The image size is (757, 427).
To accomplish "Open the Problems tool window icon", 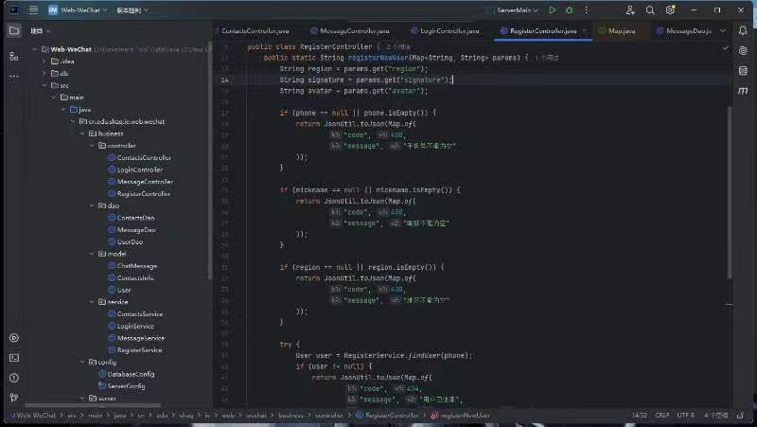I will point(13,379).
